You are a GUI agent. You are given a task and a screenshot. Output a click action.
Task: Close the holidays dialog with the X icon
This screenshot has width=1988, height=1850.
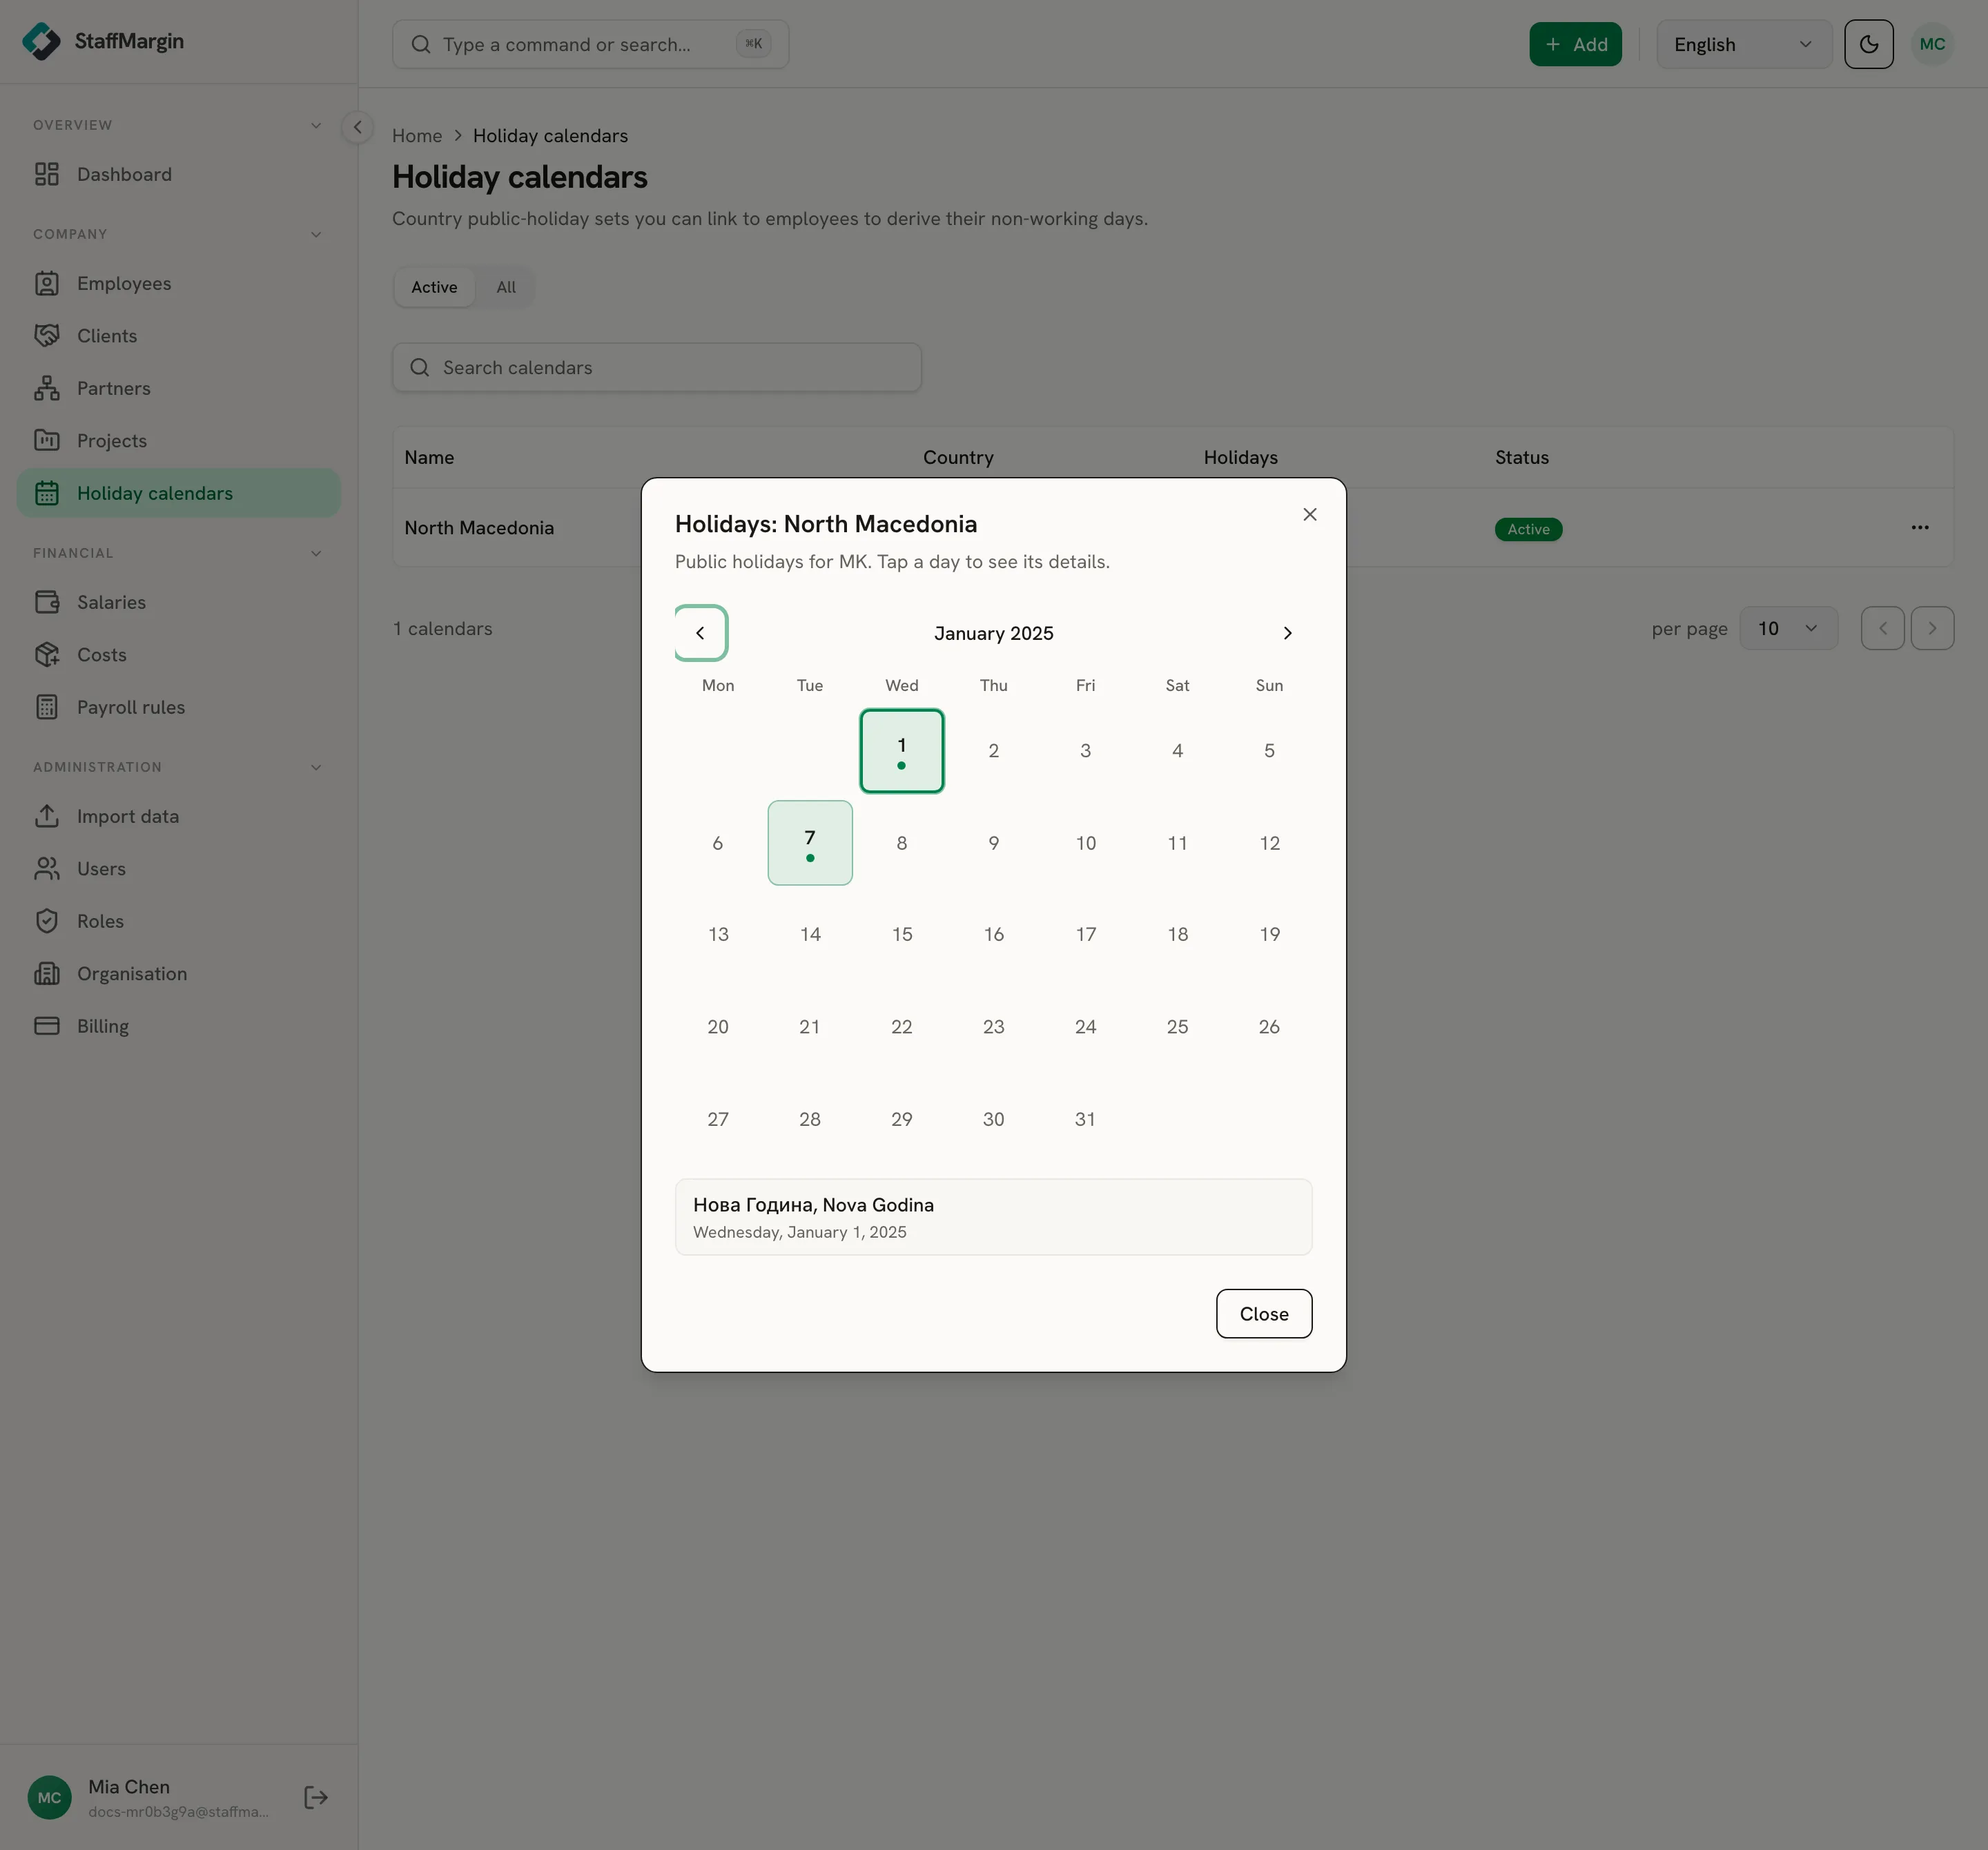1309,514
